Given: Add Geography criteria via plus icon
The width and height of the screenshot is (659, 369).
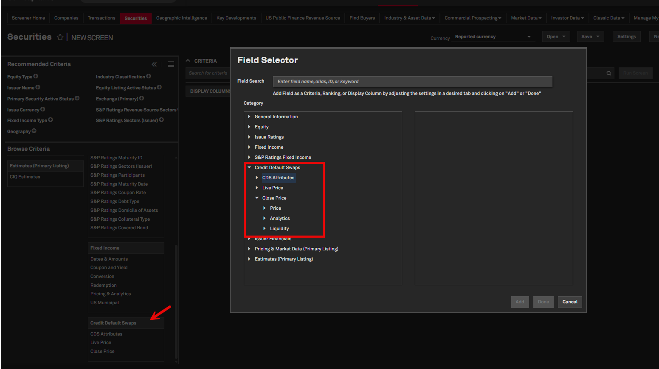Looking at the screenshot, I should [x=34, y=131].
